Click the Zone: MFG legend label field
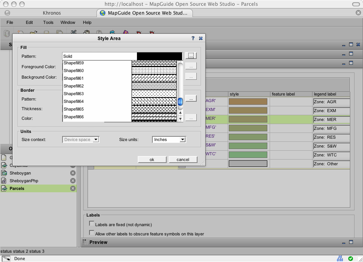363x262 pixels. click(331, 128)
